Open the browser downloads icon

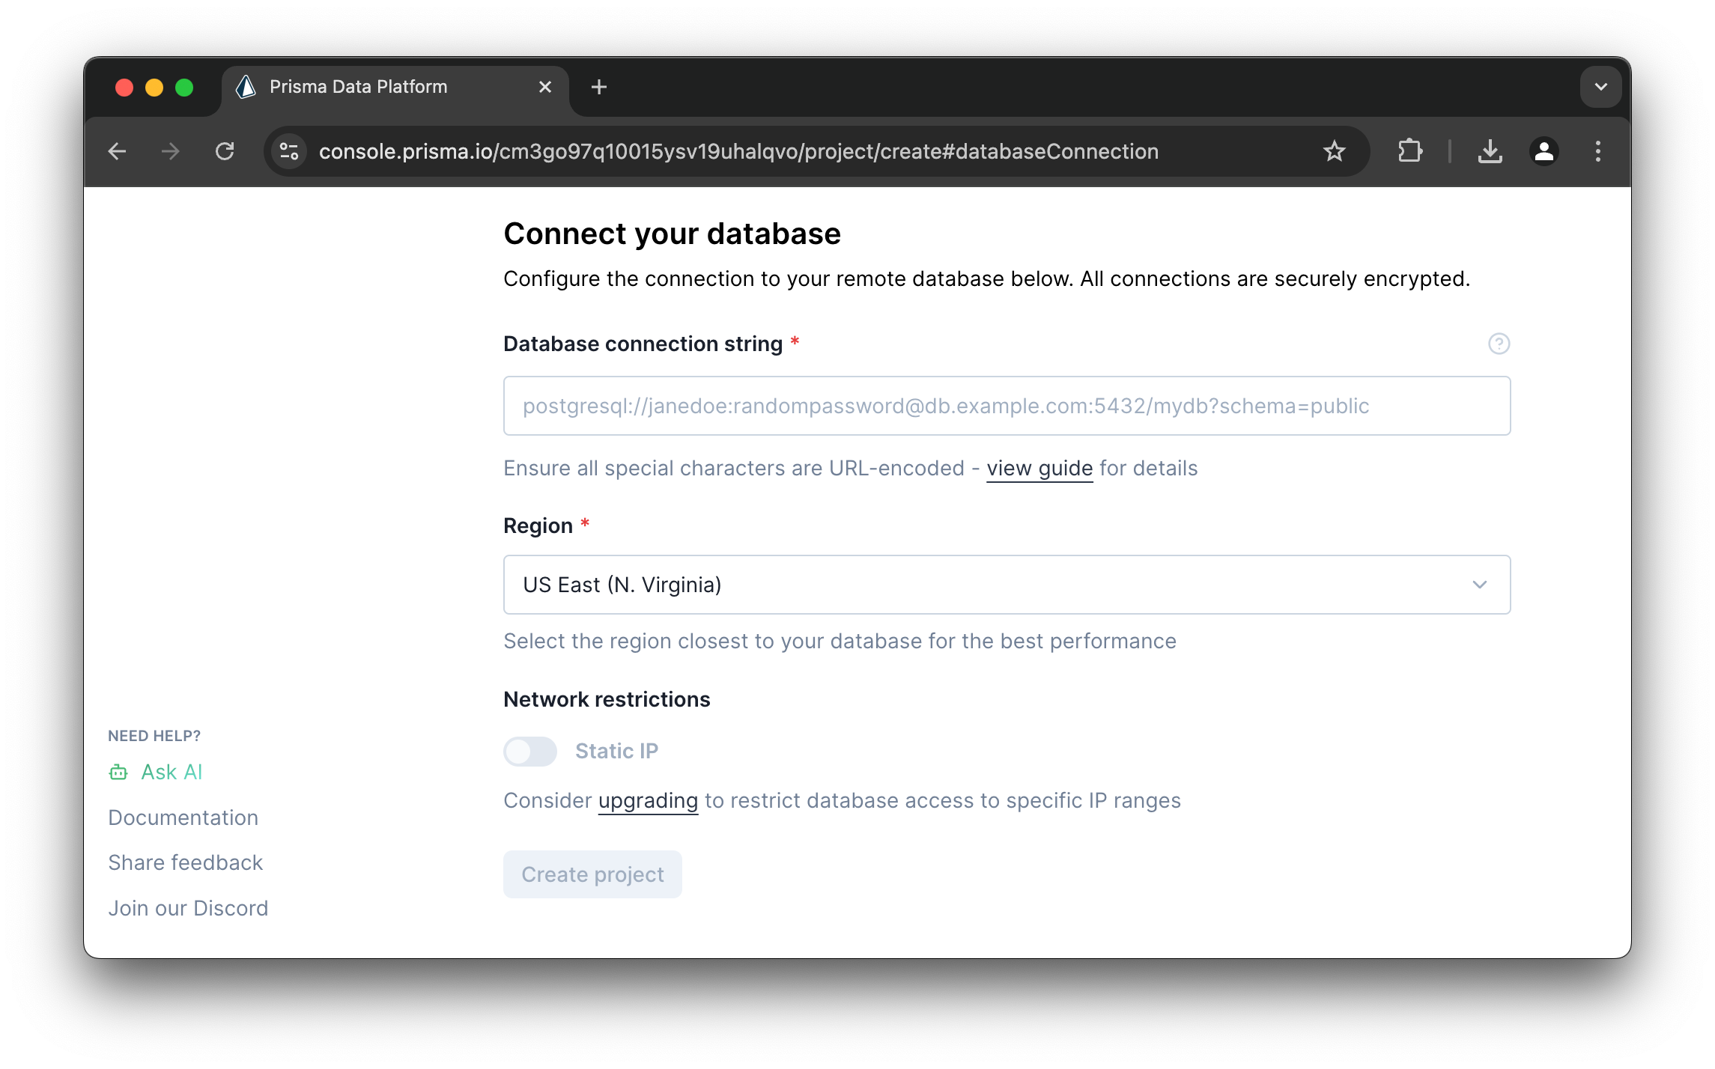pyautogui.click(x=1490, y=152)
